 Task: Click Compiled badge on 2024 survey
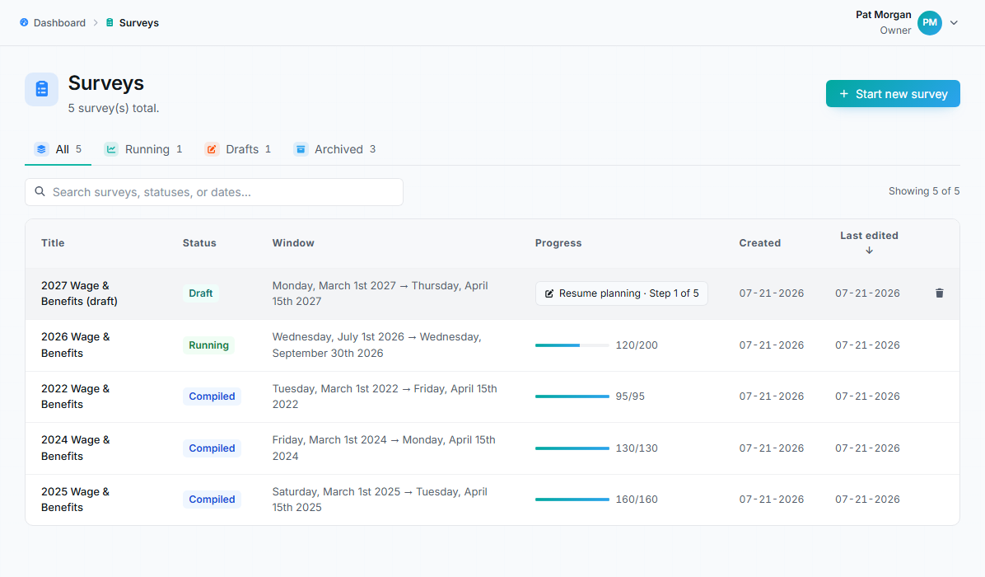point(212,448)
